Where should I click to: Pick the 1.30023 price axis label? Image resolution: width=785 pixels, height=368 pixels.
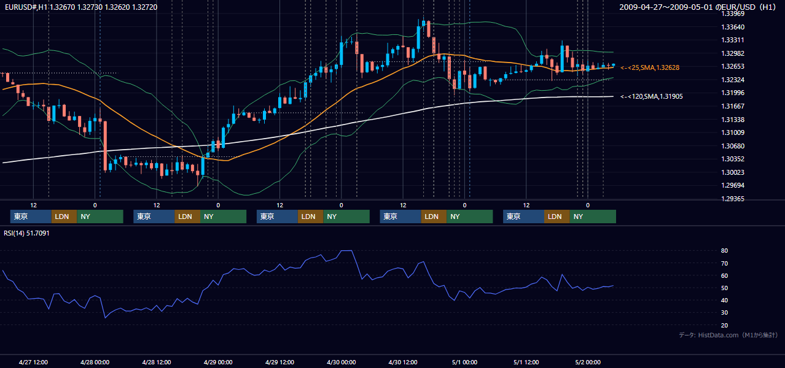(x=732, y=173)
